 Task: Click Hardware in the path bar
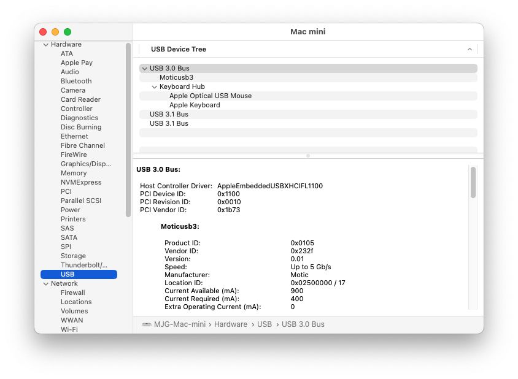click(x=231, y=324)
